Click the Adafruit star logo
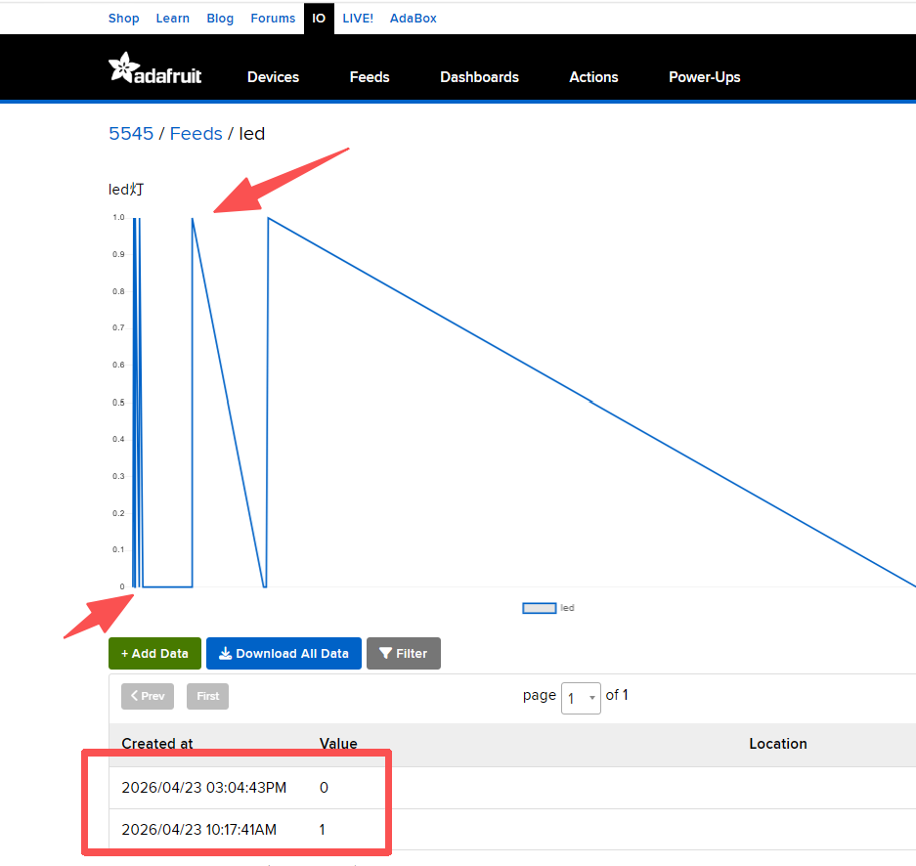 click(x=154, y=68)
